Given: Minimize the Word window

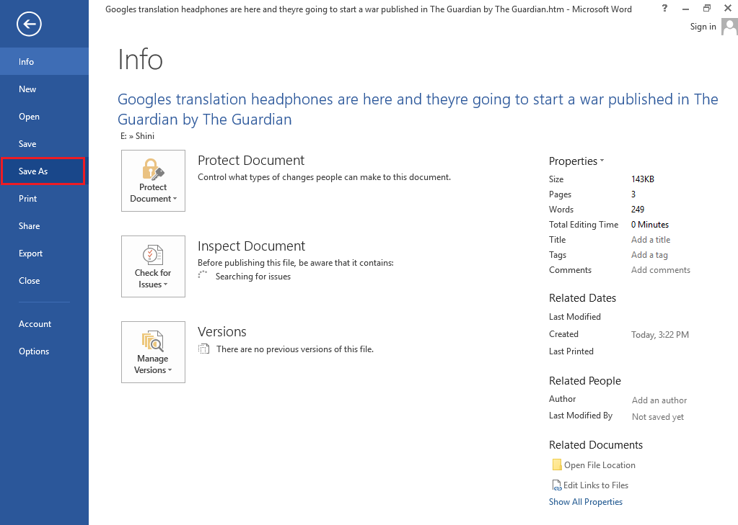Looking at the screenshot, I should 686,8.
